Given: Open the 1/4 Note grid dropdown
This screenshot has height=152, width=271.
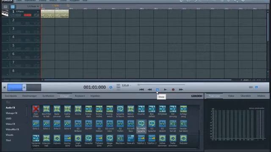Looking at the screenshot, I should [33, 6].
